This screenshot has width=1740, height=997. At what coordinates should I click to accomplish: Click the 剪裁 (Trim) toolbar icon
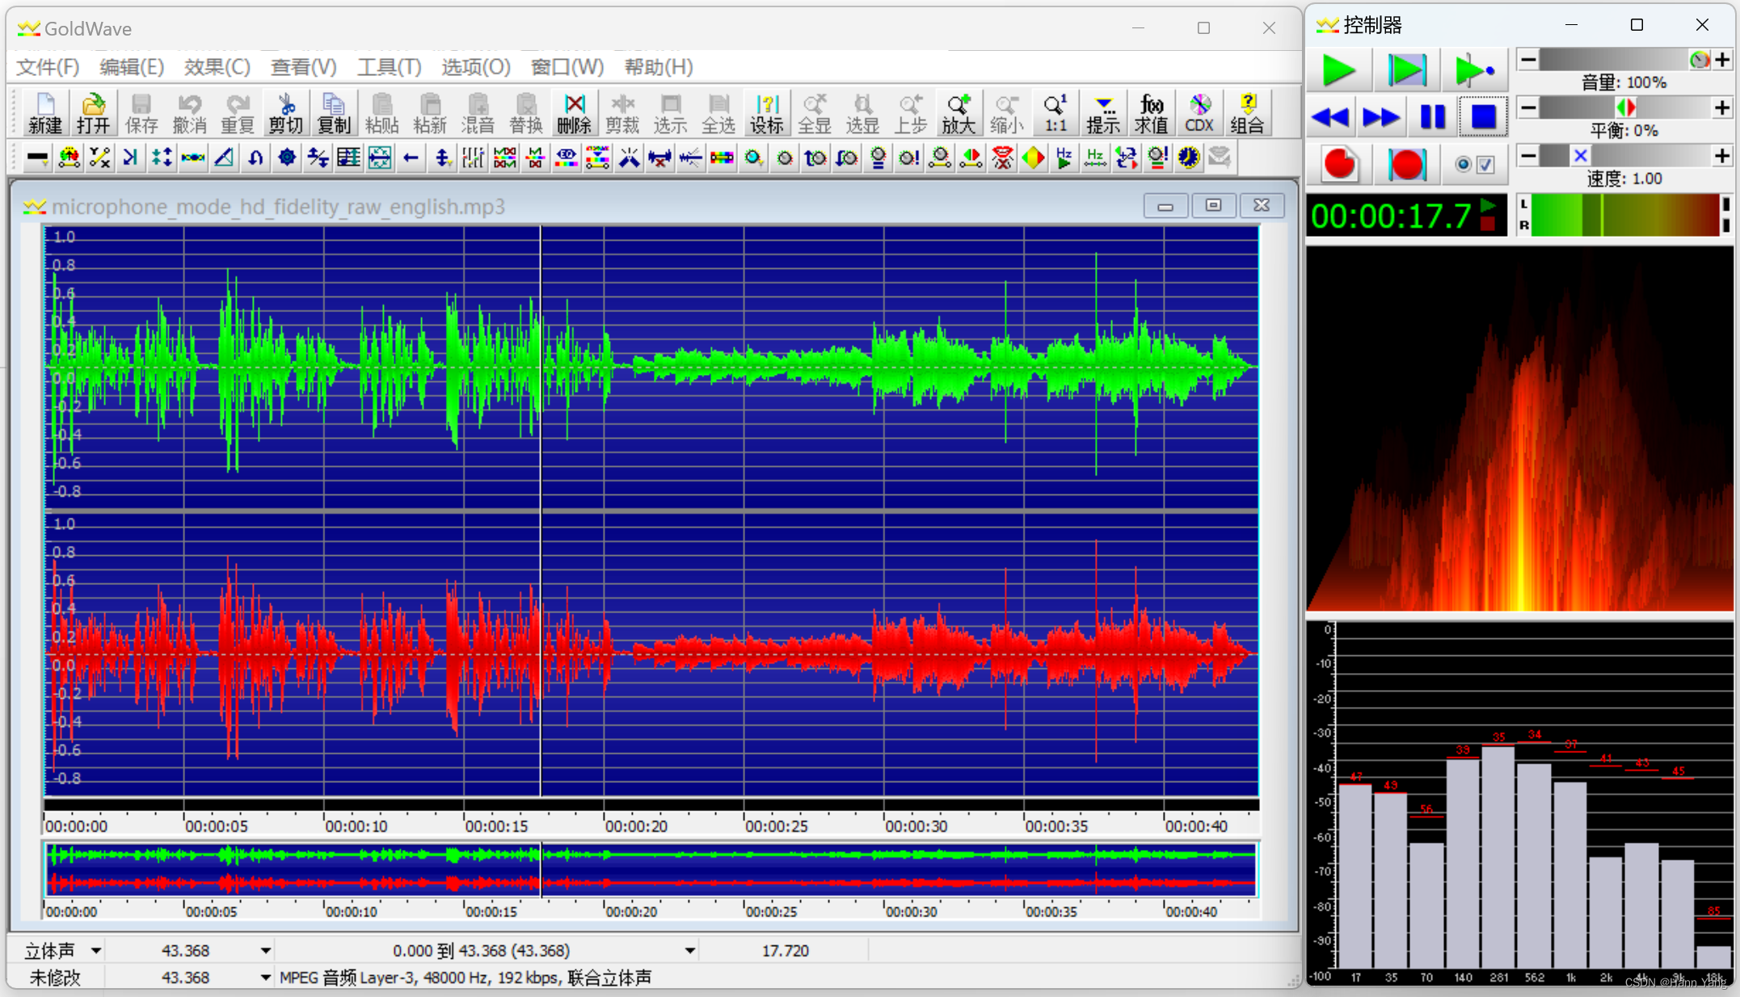[621, 113]
